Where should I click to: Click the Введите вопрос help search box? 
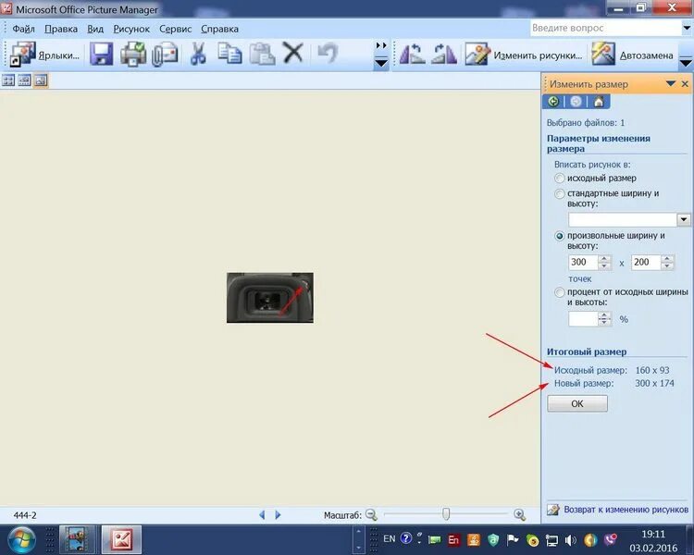click(x=605, y=28)
